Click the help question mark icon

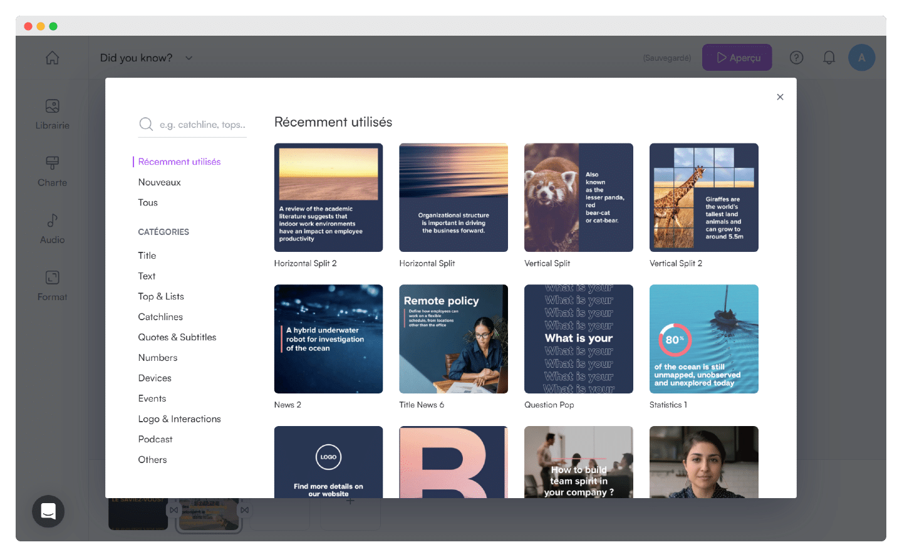click(x=796, y=58)
